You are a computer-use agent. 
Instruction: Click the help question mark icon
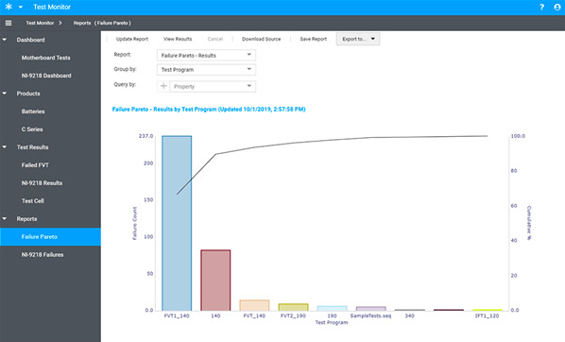(x=541, y=7)
